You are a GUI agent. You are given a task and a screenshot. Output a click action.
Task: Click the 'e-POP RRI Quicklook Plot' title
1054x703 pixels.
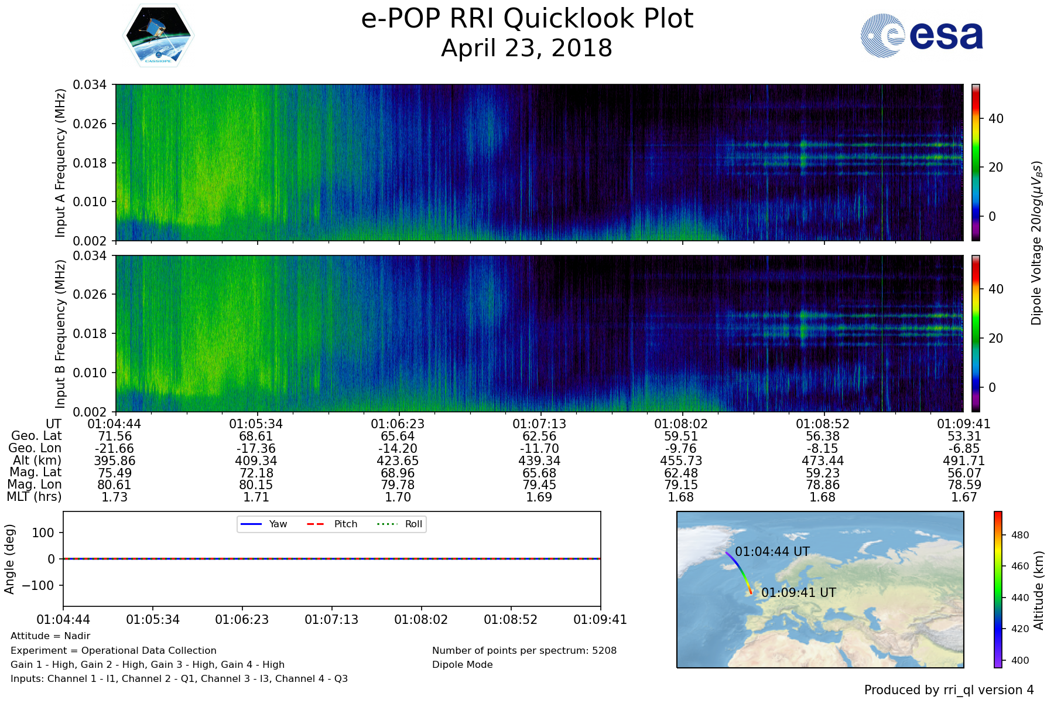click(x=527, y=19)
